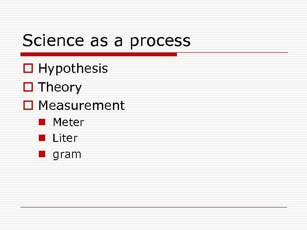
Task: Click the filled square bullet beside gram
Action: 41,154
